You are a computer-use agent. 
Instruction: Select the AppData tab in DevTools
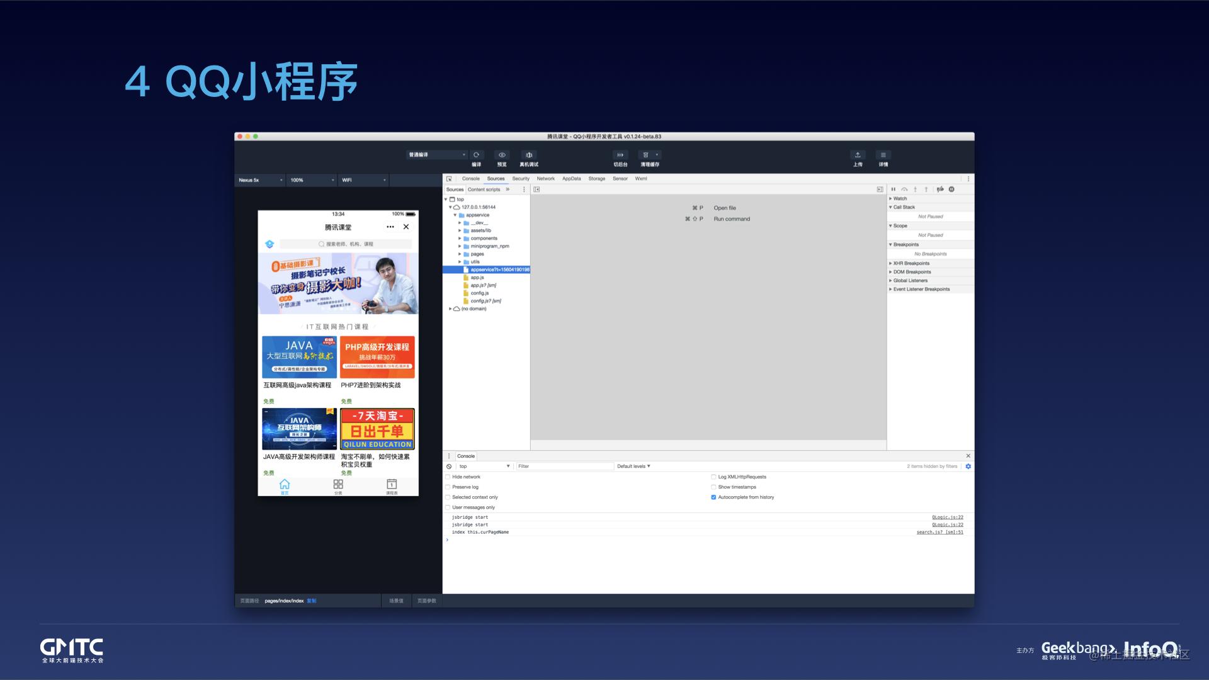click(570, 179)
